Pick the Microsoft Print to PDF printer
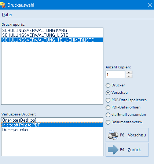154x164 pixels. click(x=52, y=125)
